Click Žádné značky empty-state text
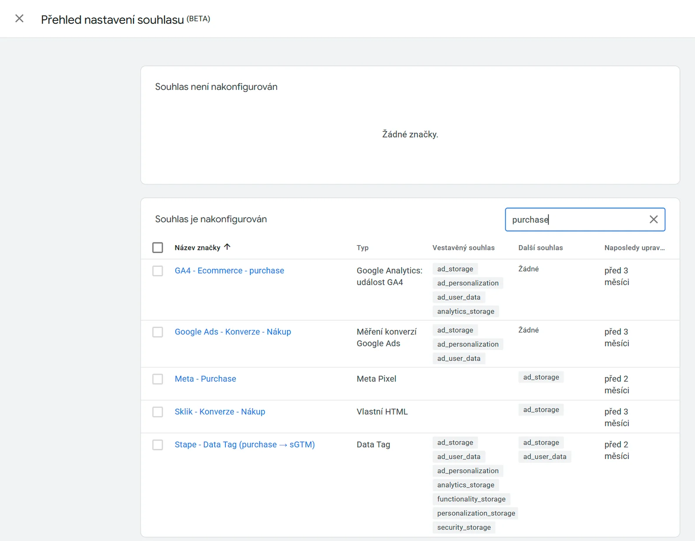Viewport: 695px width, 541px height. click(x=410, y=134)
